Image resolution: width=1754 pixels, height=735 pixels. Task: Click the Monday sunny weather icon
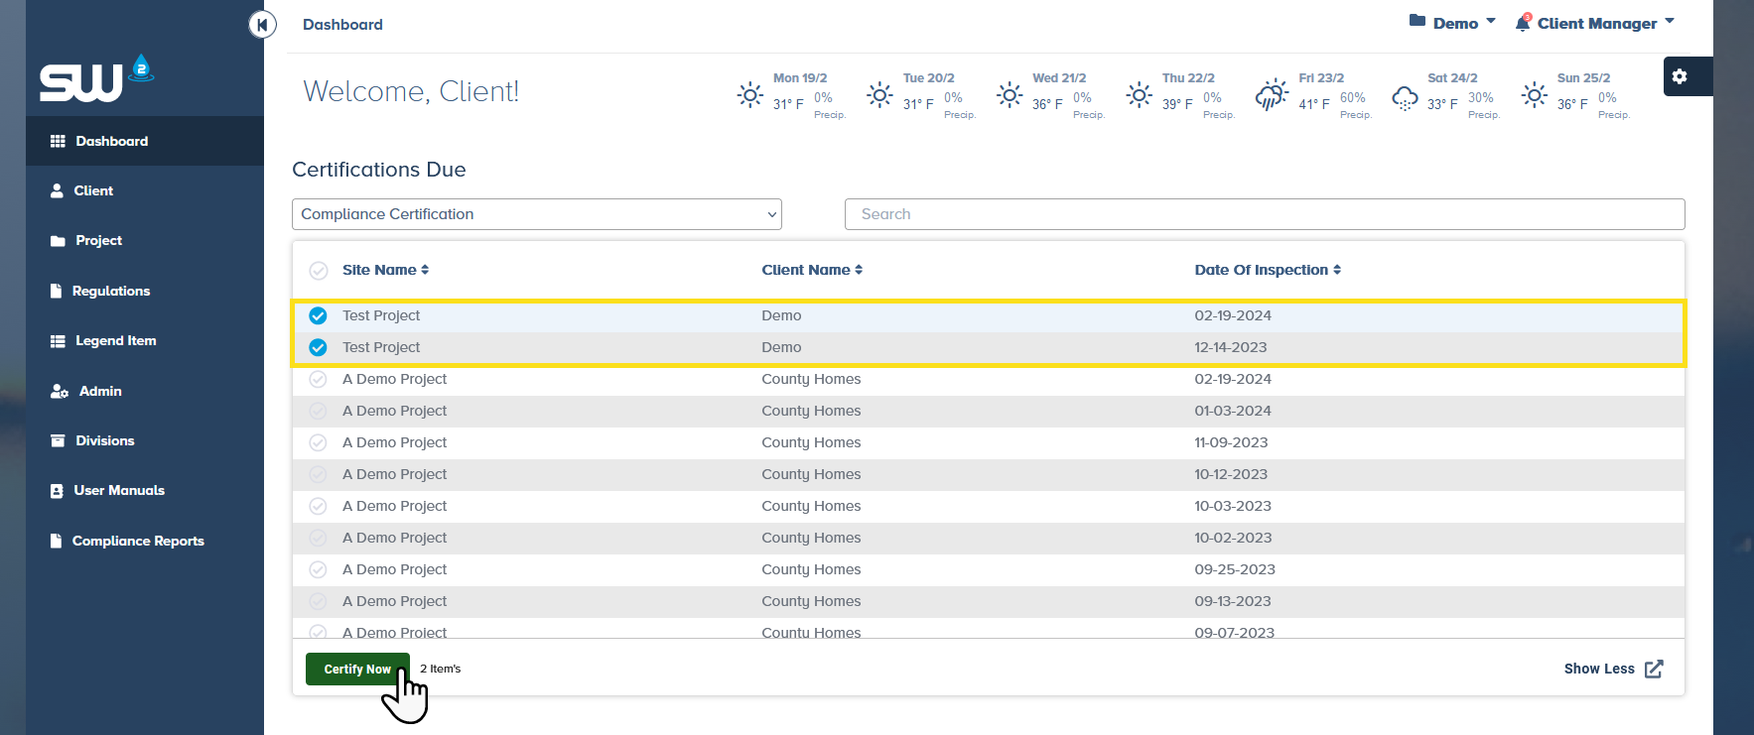tap(750, 95)
